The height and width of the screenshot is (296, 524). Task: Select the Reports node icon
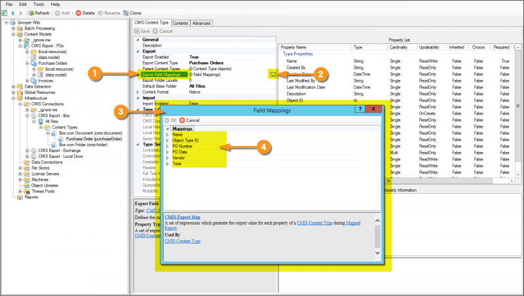click(x=20, y=197)
